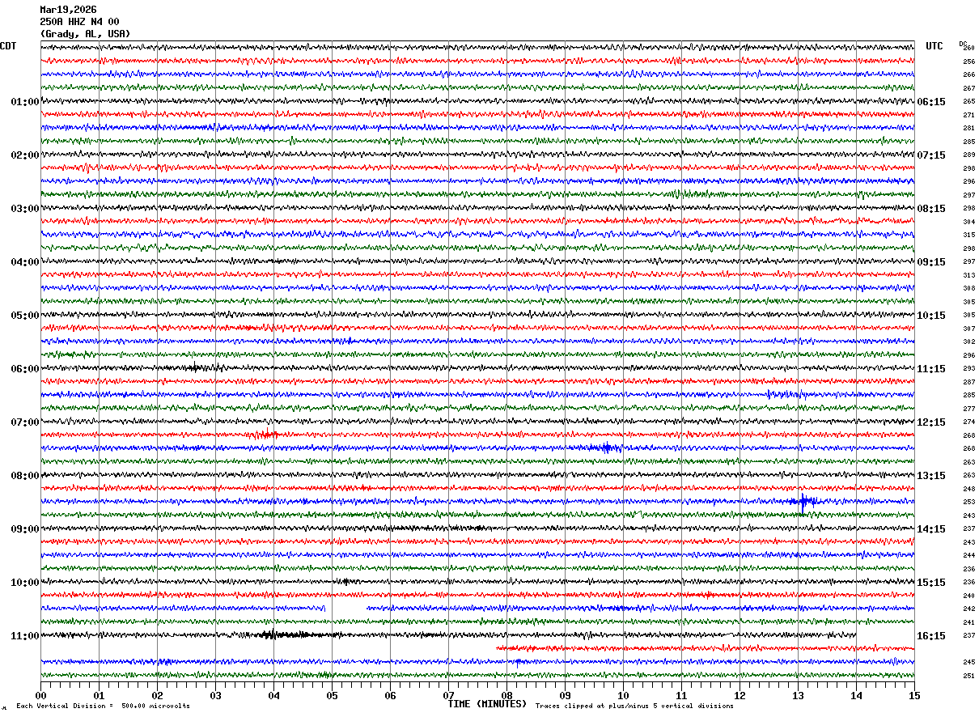This screenshot has width=979, height=717.
Task: Click minute 05 on the bottom axis
Action: click(x=332, y=695)
